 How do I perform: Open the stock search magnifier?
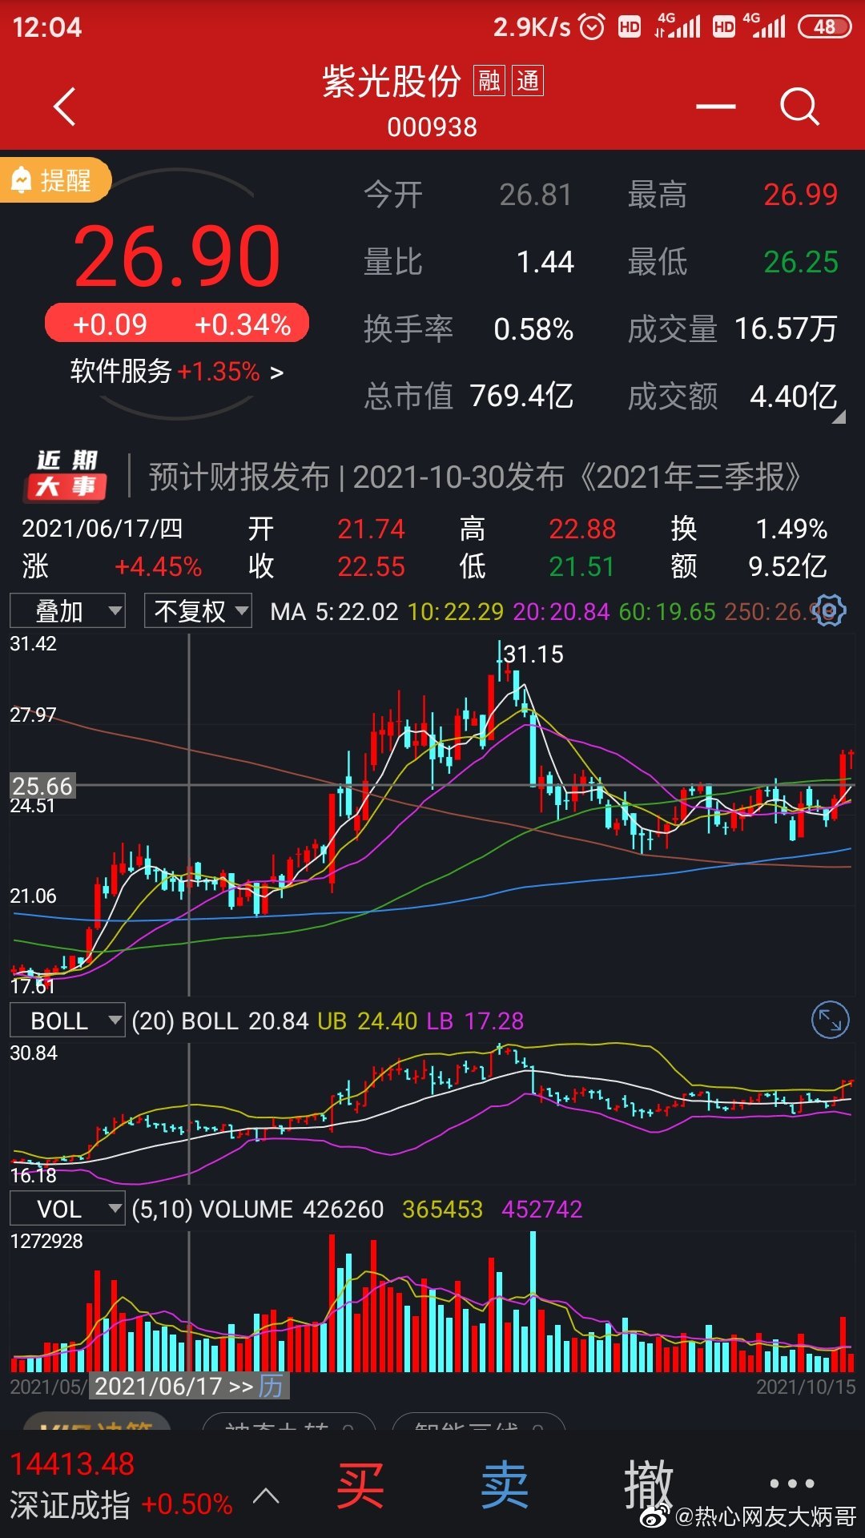tap(799, 107)
